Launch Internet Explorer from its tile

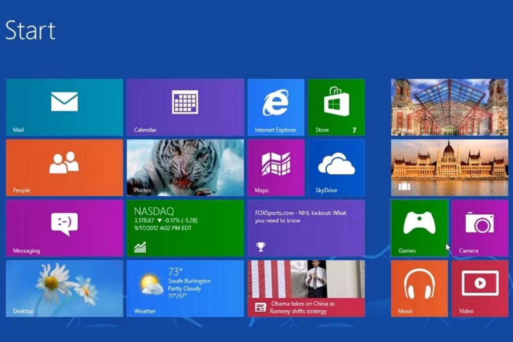[x=276, y=107]
